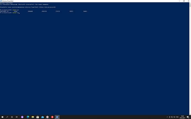Open PowerShell window system menu icon
This screenshot has width=191, height=119.
[x=1, y=1]
